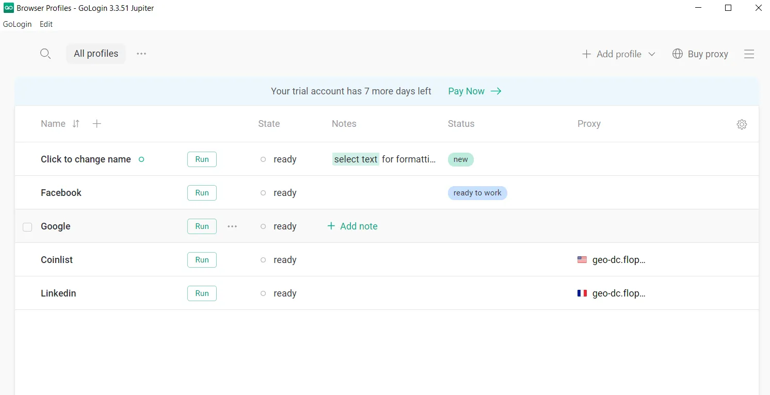Screen dimensions: 770x395
Task: Click the Facebook state radio circle
Action: (263, 193)
